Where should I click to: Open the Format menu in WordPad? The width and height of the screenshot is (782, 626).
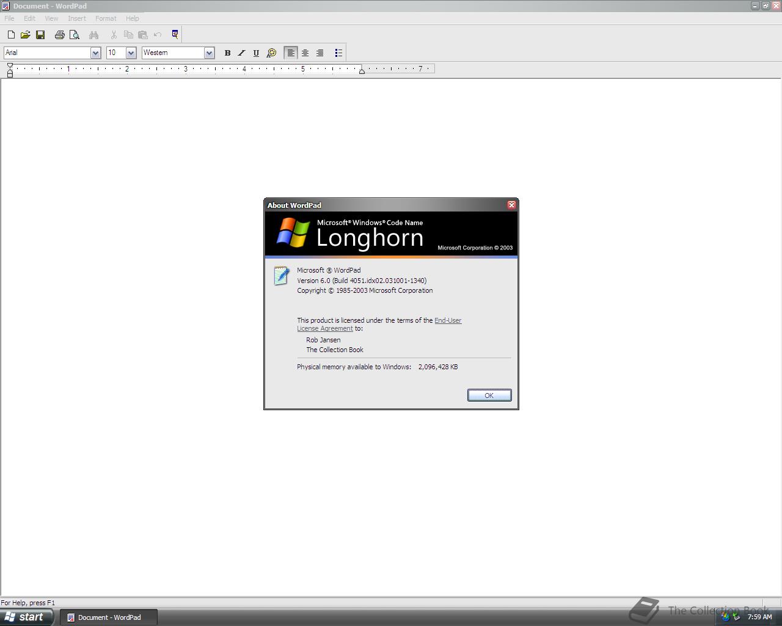point(106,18)
